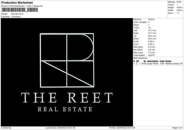Click 'Page 1 of 1' in footer

178,128
